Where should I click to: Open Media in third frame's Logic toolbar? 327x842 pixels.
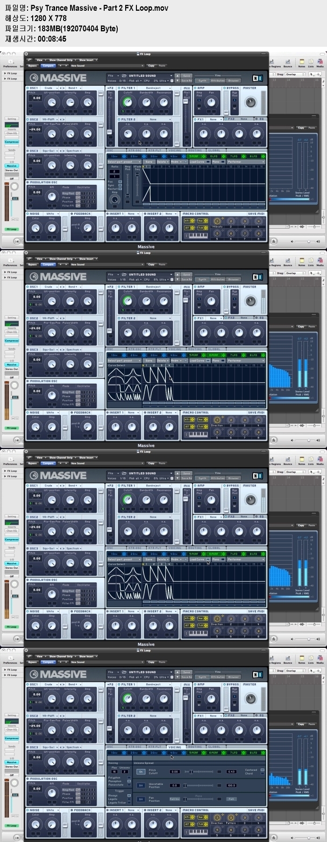coord(320,461)
